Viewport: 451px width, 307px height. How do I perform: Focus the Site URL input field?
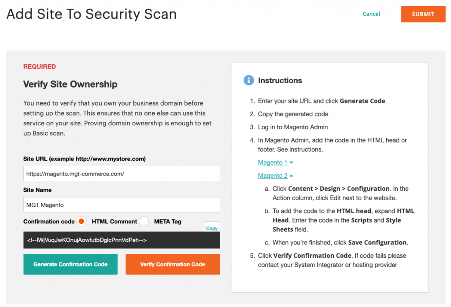click(x=122, y=174)
